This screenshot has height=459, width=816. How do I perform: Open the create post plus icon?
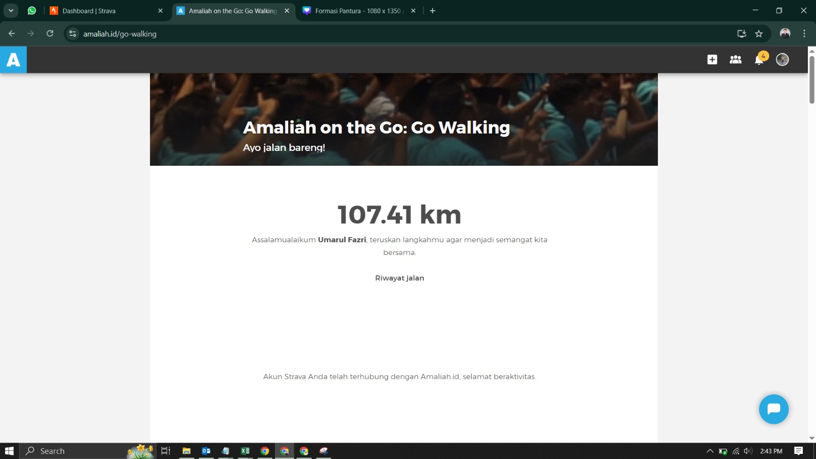[x=712, y=60]
